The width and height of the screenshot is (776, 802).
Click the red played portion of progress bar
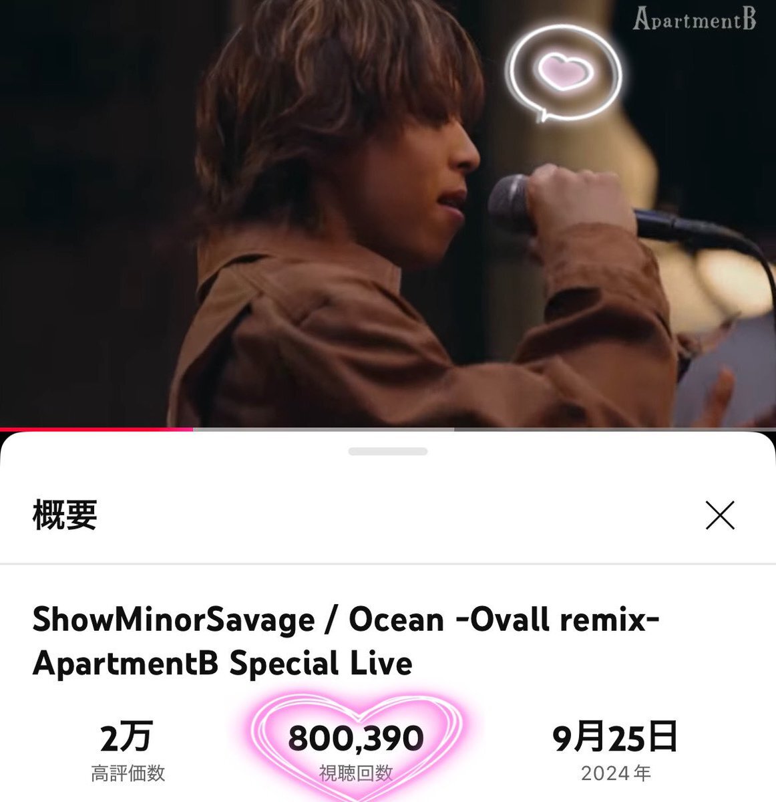click(x=96, y=429)
